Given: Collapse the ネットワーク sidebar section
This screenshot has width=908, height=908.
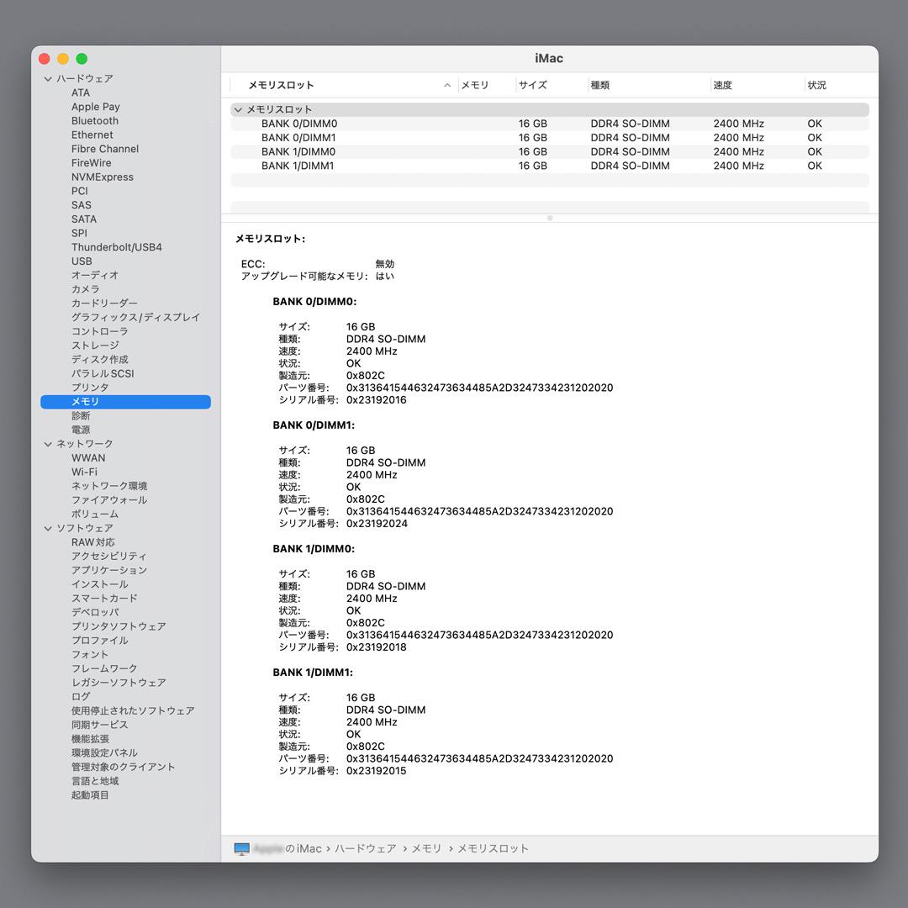Looking at the screenshot, I should pyautogui.click(x=48, y=444).
